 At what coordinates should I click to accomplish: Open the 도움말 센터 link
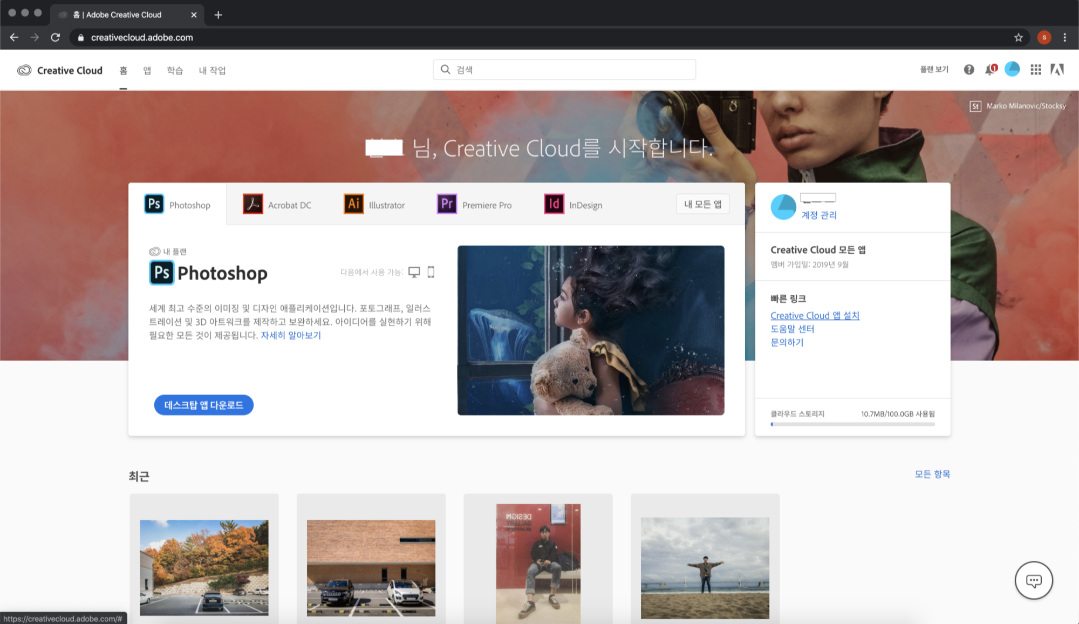tap(793, 329)
